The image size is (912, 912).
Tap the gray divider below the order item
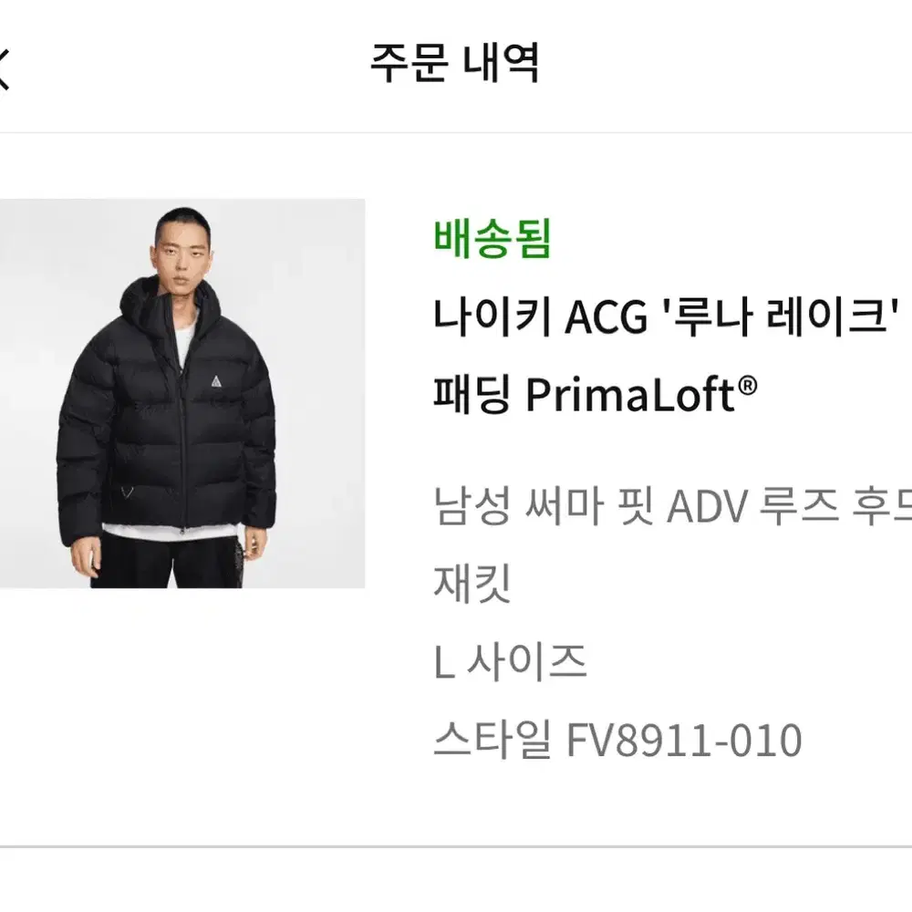click(456, 847)
